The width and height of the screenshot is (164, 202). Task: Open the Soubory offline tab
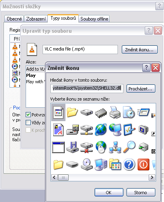pos(94,19)
